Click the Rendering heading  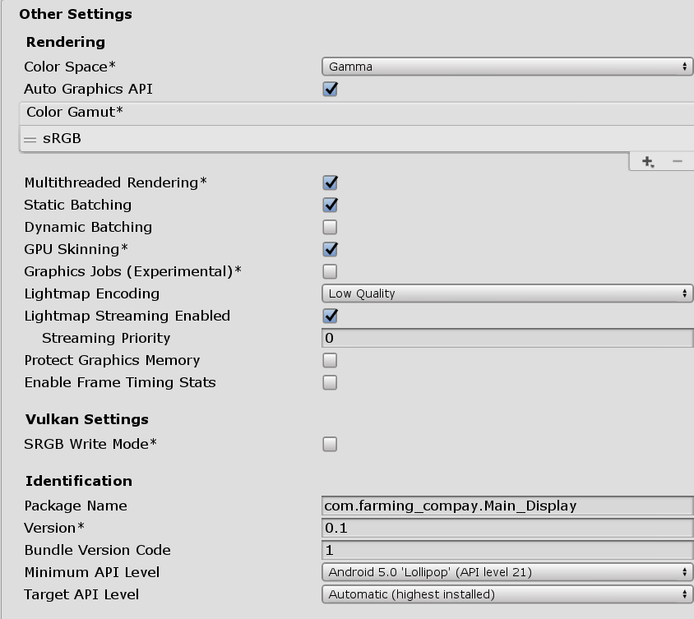click(x=66, y=42)
